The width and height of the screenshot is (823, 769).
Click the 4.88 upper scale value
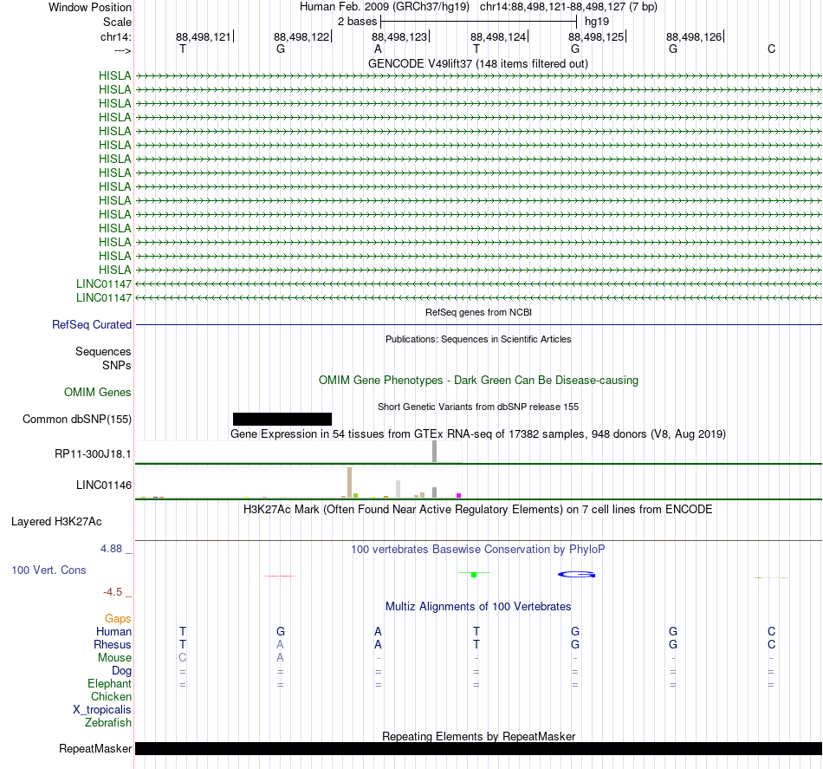click(x=111, y=549)
